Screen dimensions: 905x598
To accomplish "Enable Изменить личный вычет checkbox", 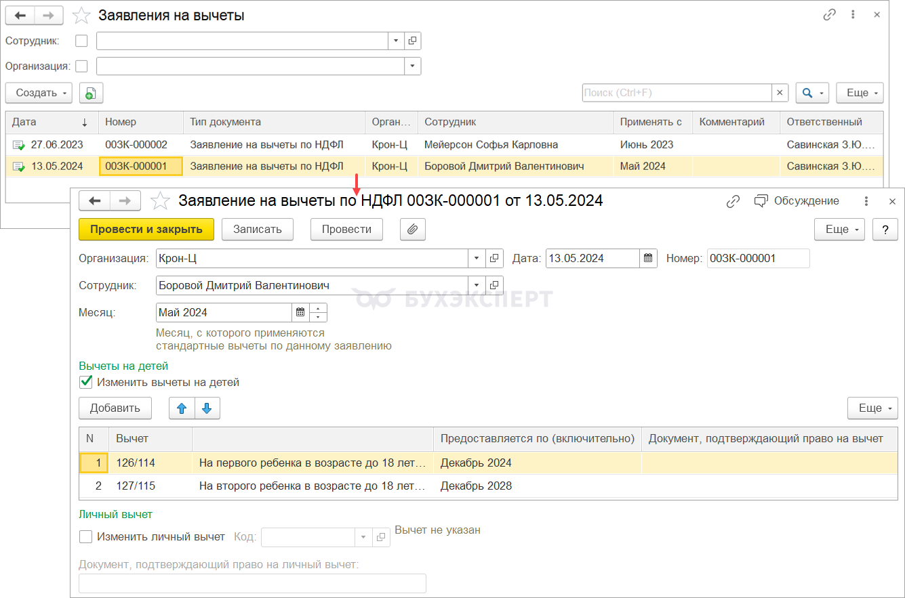I will (86, 537).
